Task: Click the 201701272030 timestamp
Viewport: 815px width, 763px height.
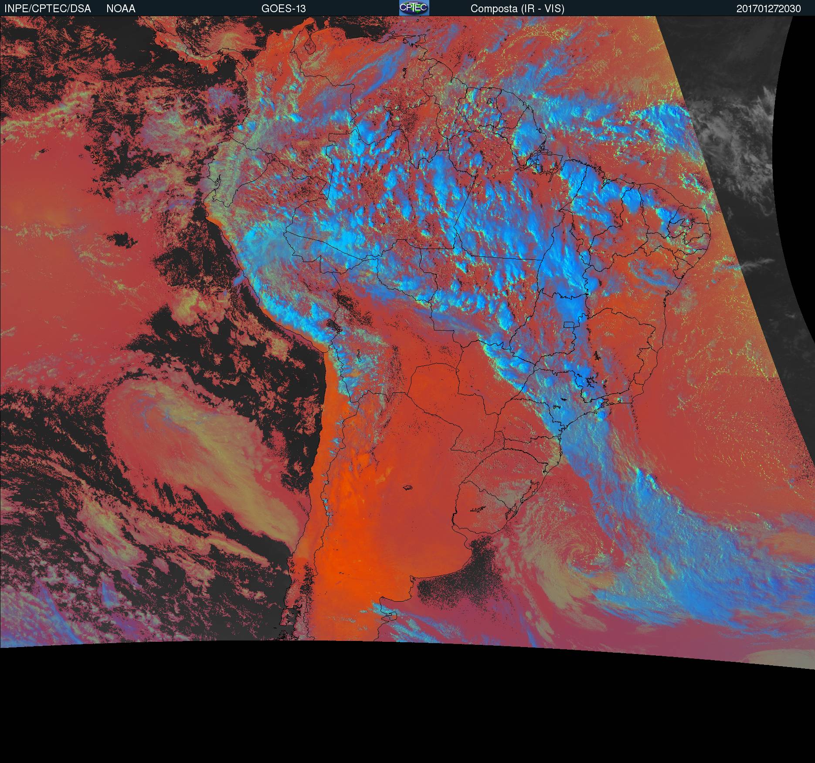Action: [x=769, y=9]
